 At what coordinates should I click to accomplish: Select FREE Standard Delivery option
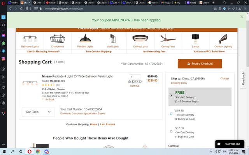171,95
